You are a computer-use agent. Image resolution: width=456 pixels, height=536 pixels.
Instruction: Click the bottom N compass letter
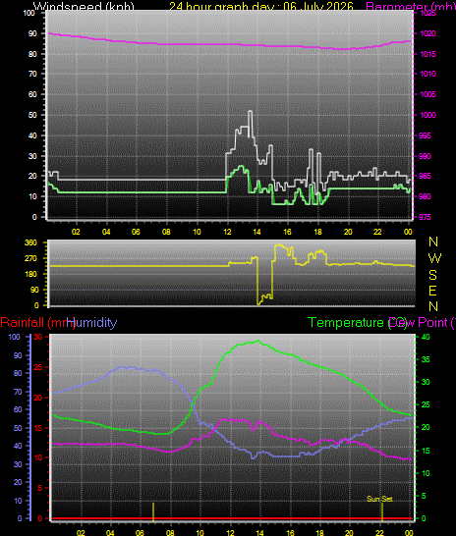(x=433, y=306)
